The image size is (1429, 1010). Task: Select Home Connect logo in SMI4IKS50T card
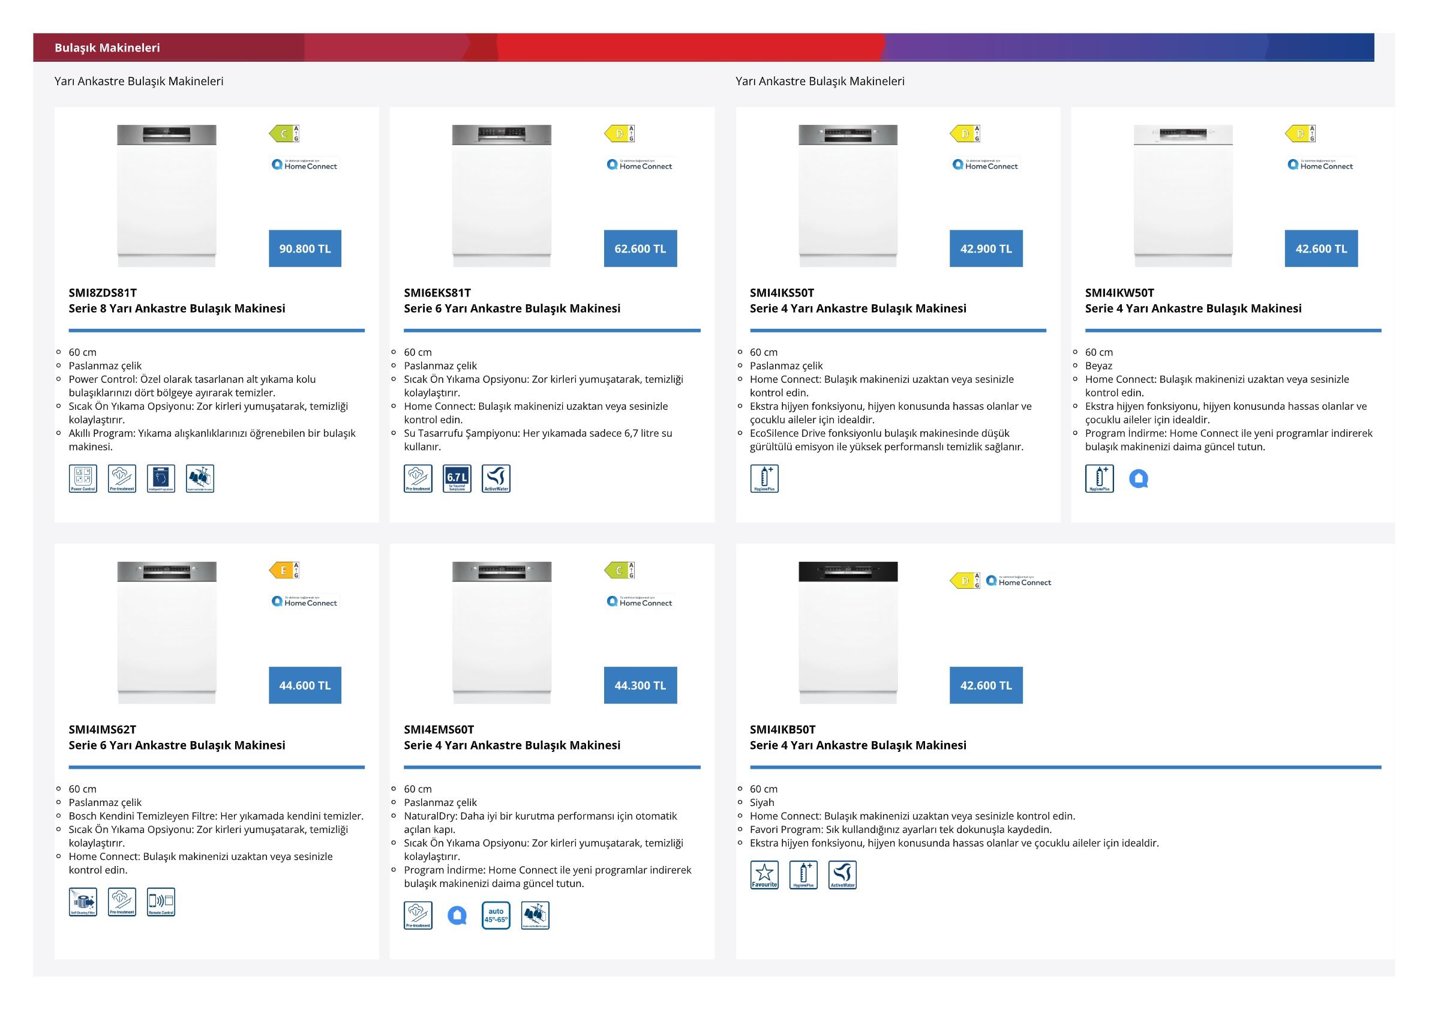click(x=985, y=164)
